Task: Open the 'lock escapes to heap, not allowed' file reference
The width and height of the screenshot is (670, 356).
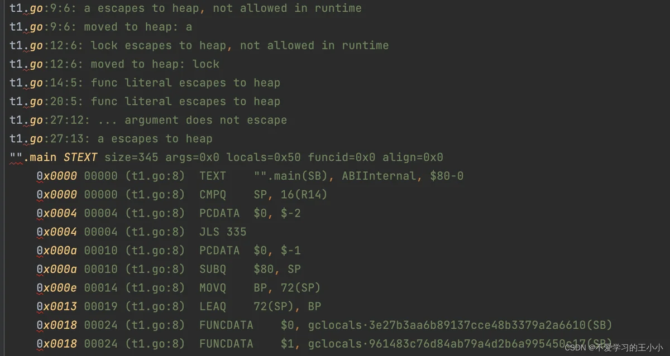Action: (x=199, y=45)
